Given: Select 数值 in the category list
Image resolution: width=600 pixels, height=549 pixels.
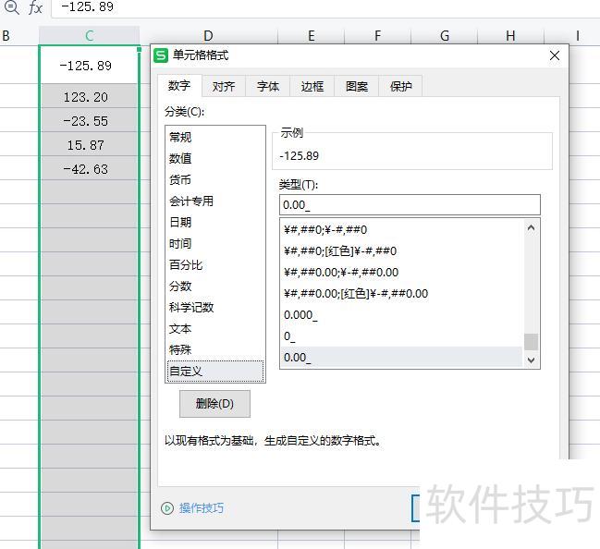Looking at the screenshot, I should pos(181,158).
